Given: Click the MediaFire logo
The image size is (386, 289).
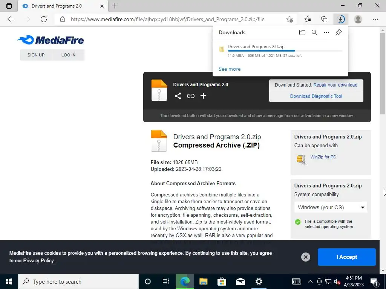Looking at the screenshot, I should (x=51, y=40).
